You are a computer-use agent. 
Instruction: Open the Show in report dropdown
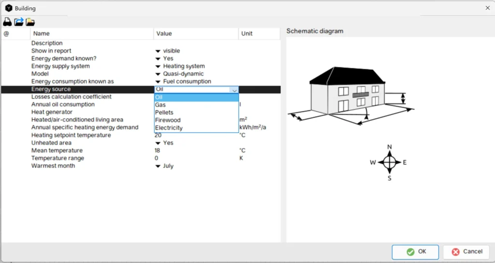pyautogui.click(x=158, y=51)
